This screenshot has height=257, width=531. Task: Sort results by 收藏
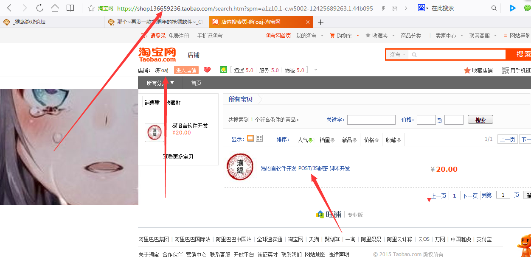[393, 140]
